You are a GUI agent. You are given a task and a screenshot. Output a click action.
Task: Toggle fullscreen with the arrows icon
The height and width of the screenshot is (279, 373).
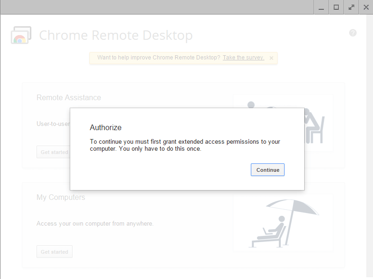pyautogui.click(x=351, y=7)
